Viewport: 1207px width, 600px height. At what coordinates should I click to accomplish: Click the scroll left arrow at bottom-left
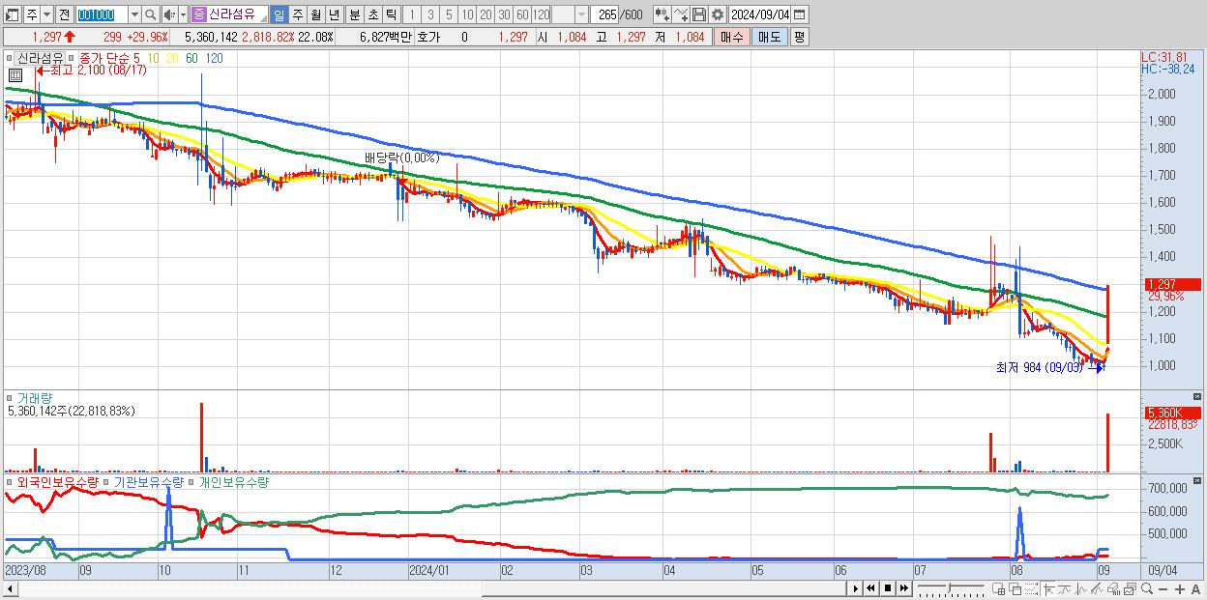[11, 588]
